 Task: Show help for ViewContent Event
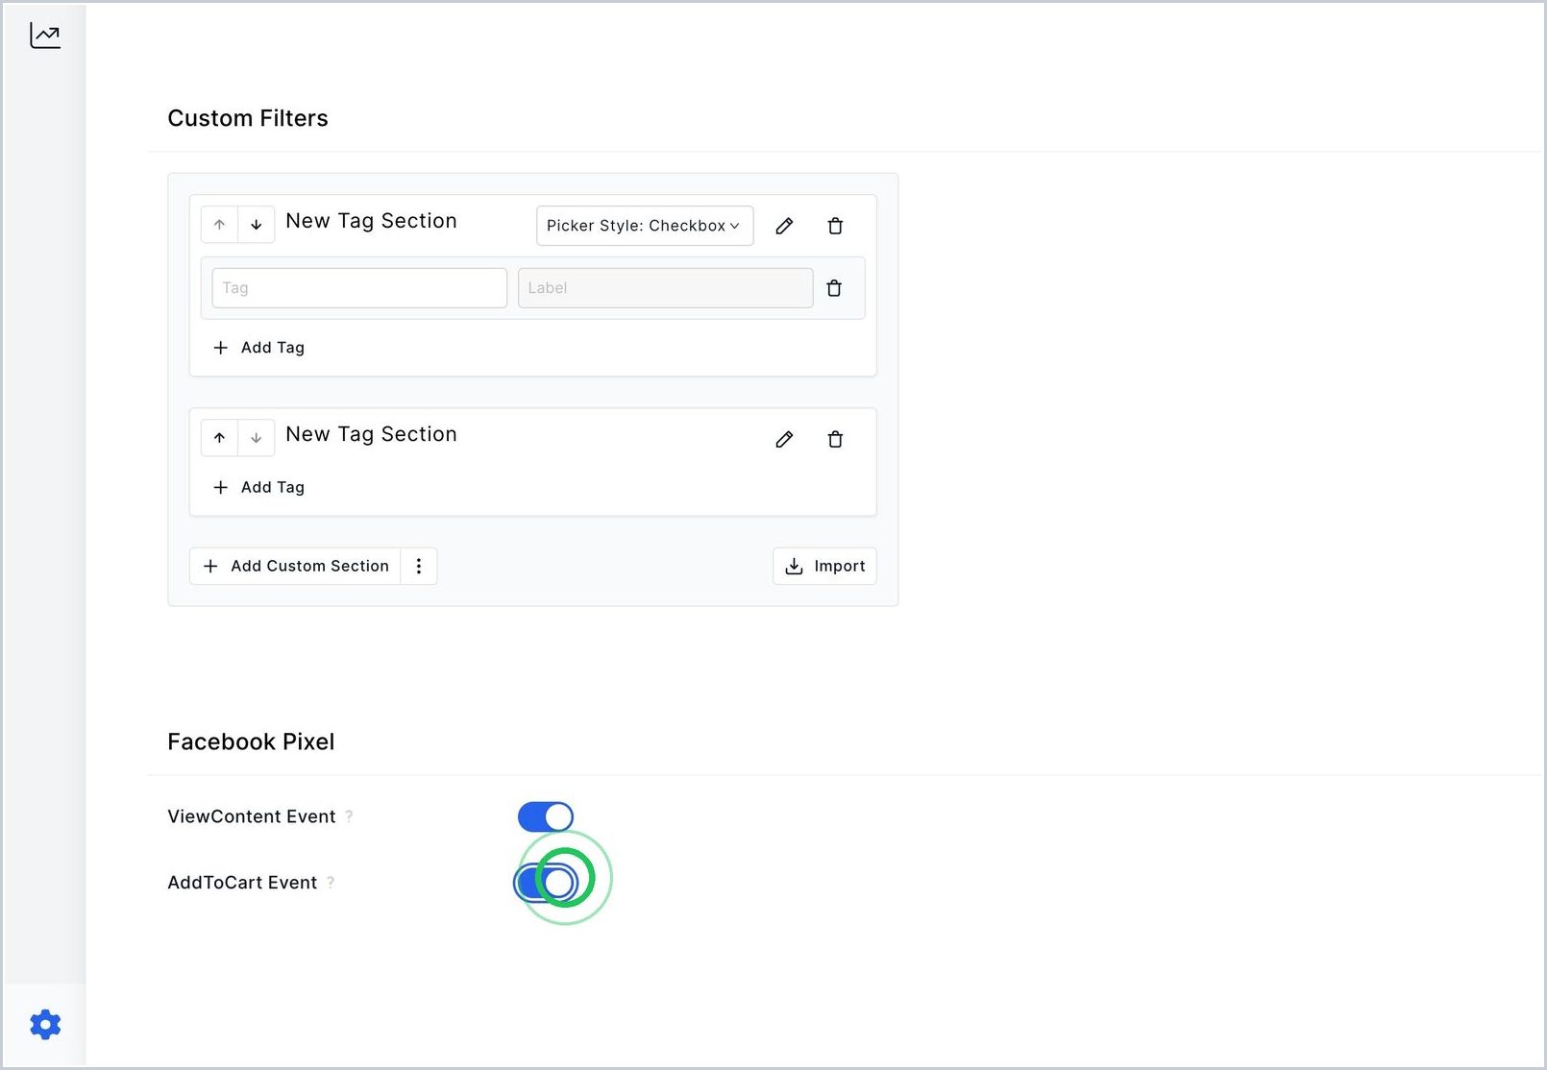(349, 816)
